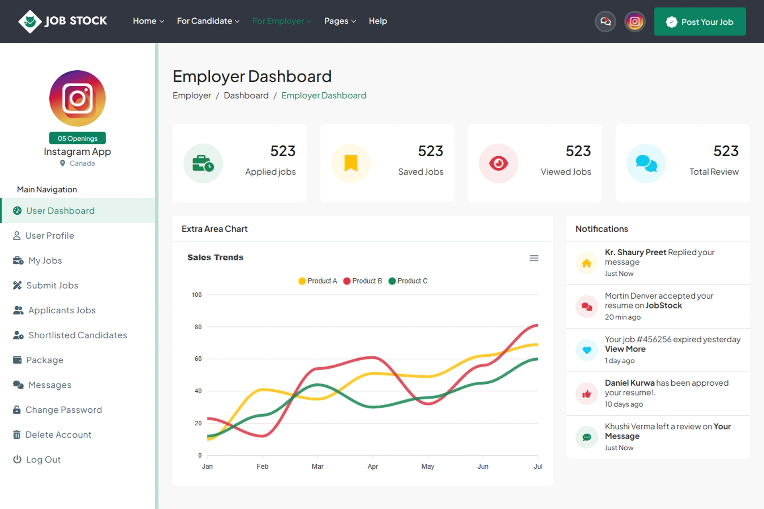This screenshot has width=764, height=509.
Task: Open Applicants Jobs from the sidebar
Action: [78, 310]
